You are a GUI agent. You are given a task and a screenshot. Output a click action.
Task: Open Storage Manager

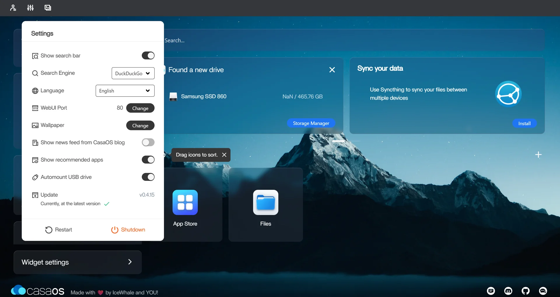(311, 123)
